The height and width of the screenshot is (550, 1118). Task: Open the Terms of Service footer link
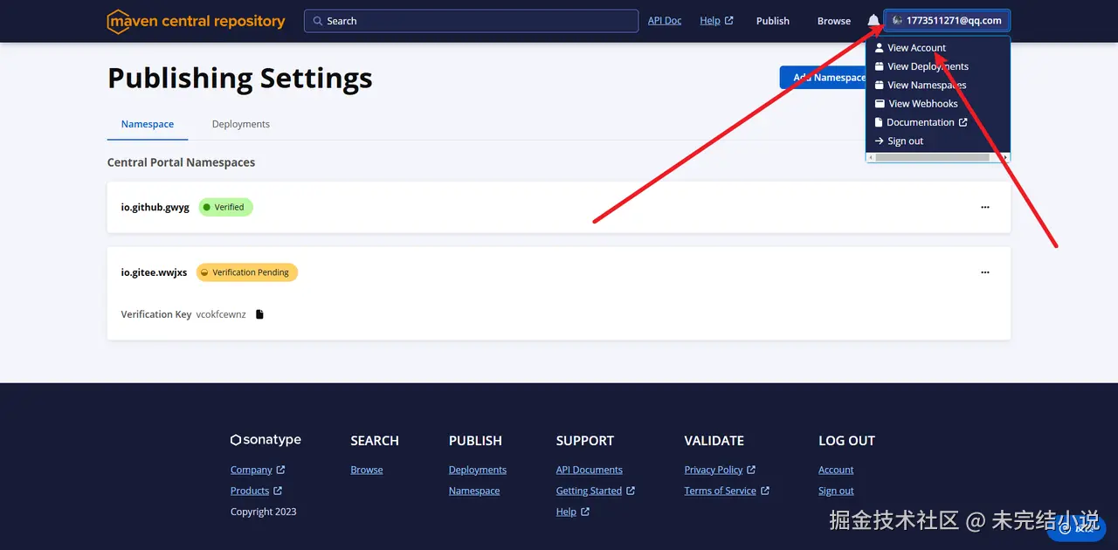pyautogui.click(x=721, y=491)
